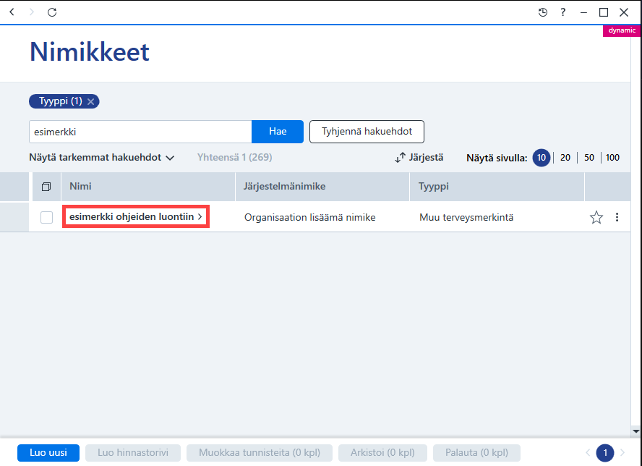Go back with the left arrow icon

pyautogui.click(x=12, y=12)
